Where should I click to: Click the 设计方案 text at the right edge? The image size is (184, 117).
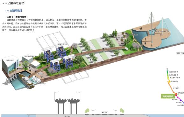(180, 53)
